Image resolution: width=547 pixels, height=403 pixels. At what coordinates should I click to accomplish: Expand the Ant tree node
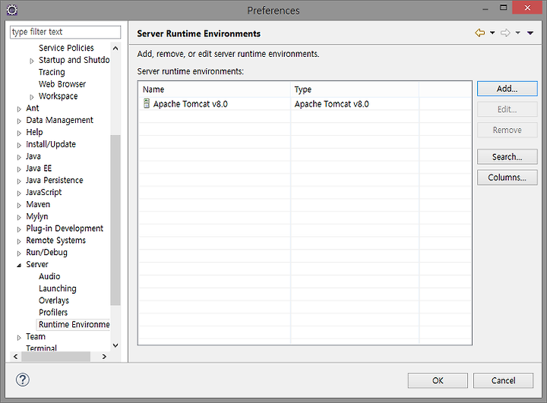tap(19, 109)
